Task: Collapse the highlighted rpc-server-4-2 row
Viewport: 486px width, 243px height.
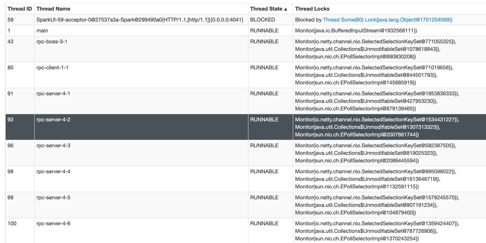Action: [x=53, y=120]
